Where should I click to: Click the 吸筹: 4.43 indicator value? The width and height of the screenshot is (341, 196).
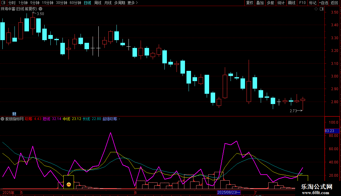[33, 119]
